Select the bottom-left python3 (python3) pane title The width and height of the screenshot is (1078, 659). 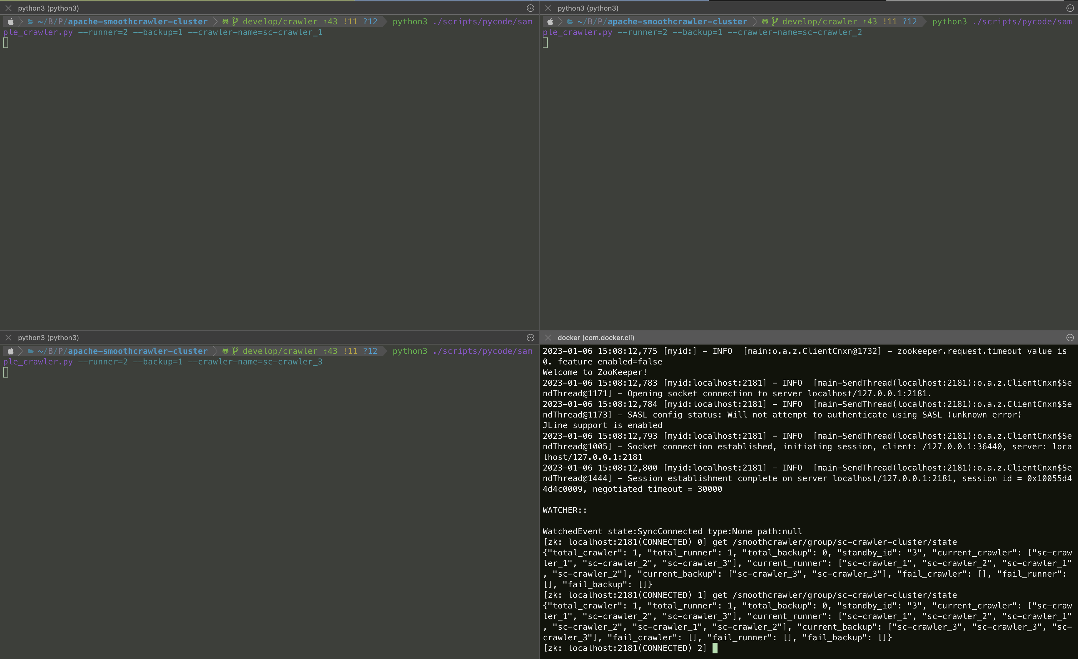48,338
